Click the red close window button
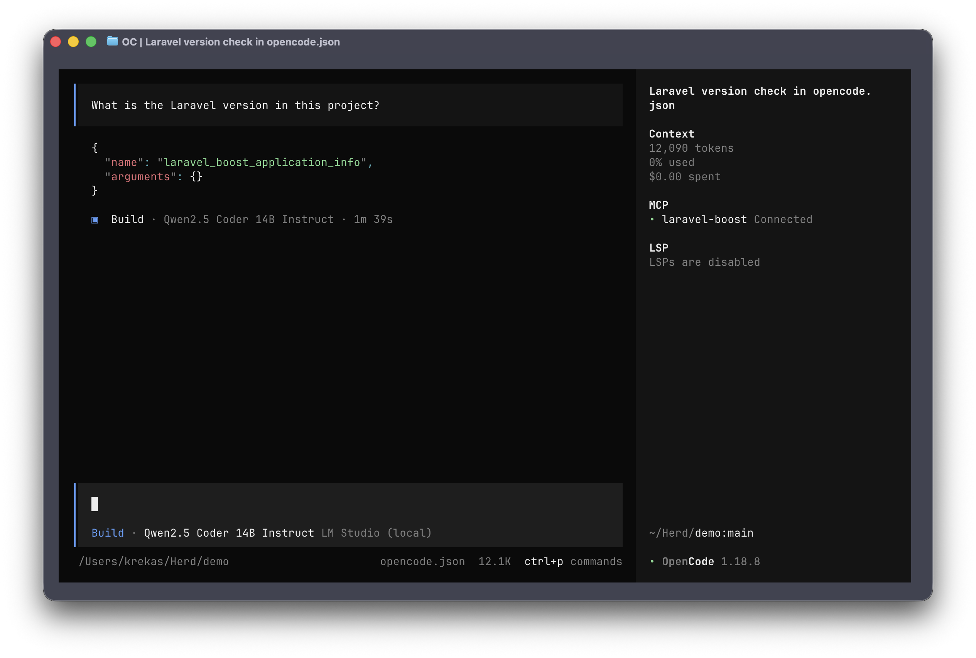Image resolution: width=976 pixels, height=658 pixels. (x=56, y=42)
